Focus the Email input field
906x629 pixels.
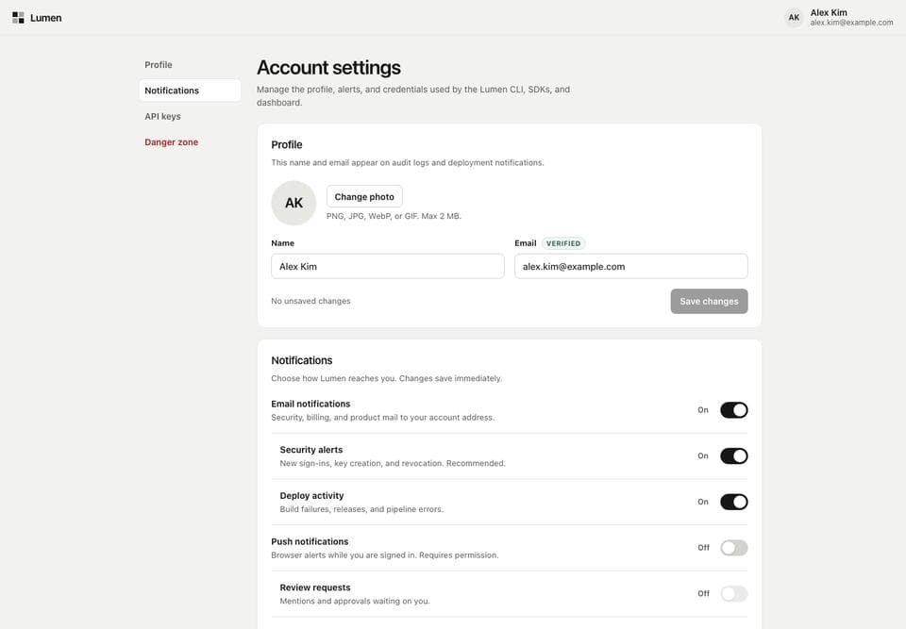[x=631, y=266]
